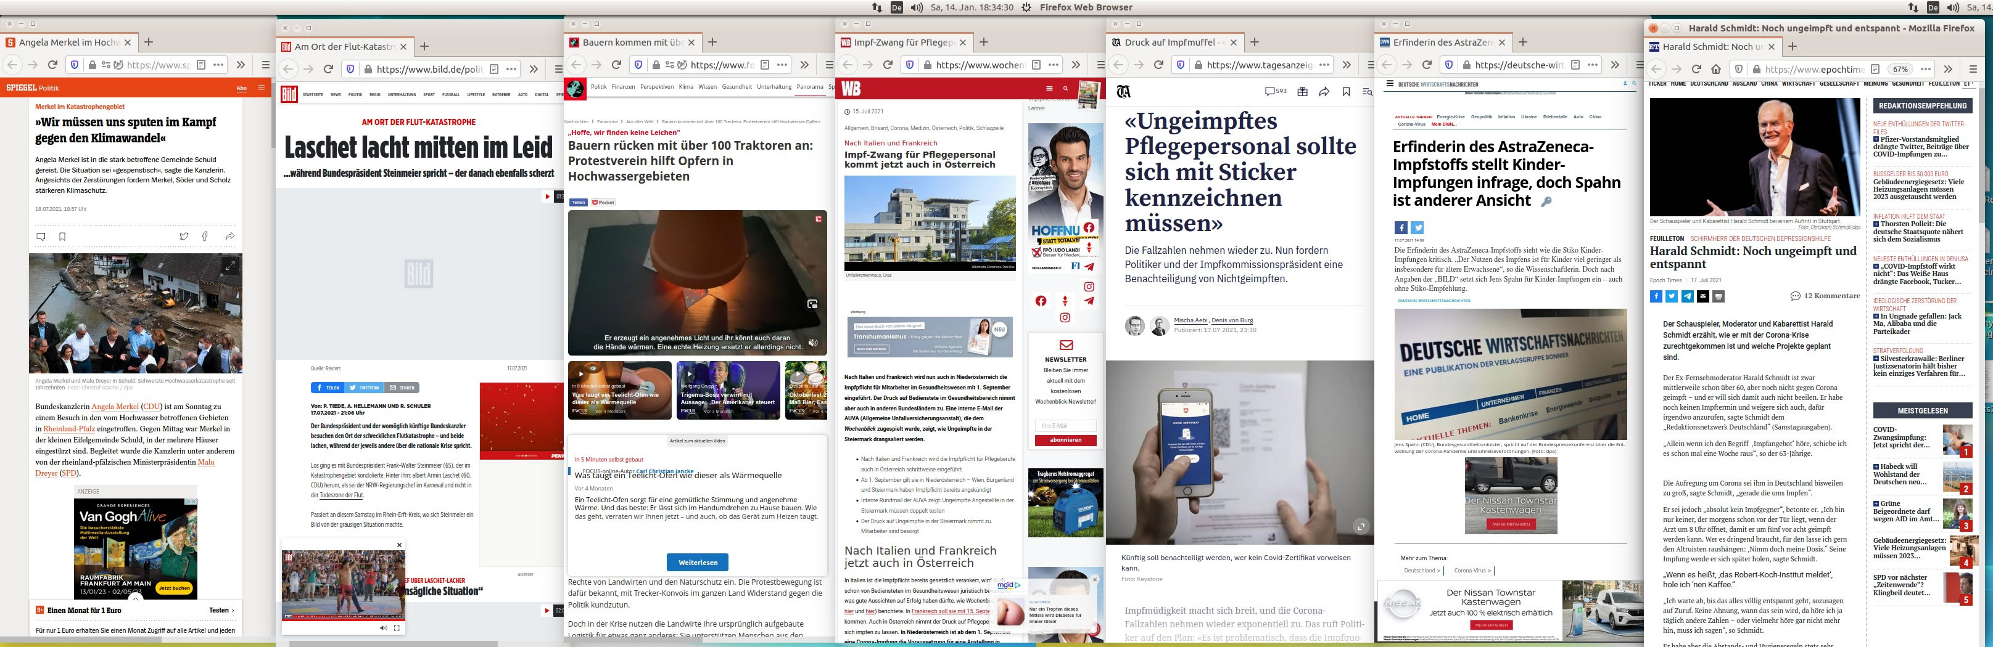Image resolution: width=1993 pixels, height=647 pixels.
Task: Open Wochenblick search icon in red header
Action: (x=1065, y=89)
